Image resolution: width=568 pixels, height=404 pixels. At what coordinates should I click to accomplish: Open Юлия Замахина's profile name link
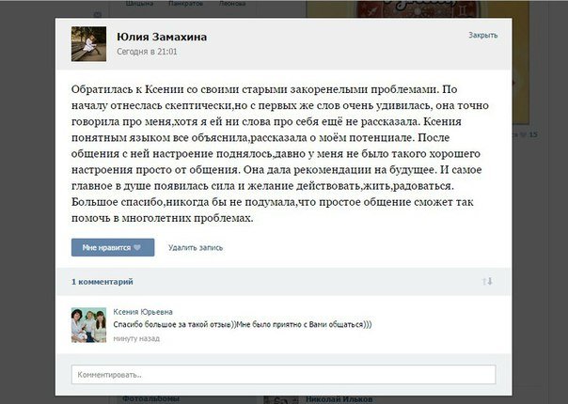pos(162,37)
